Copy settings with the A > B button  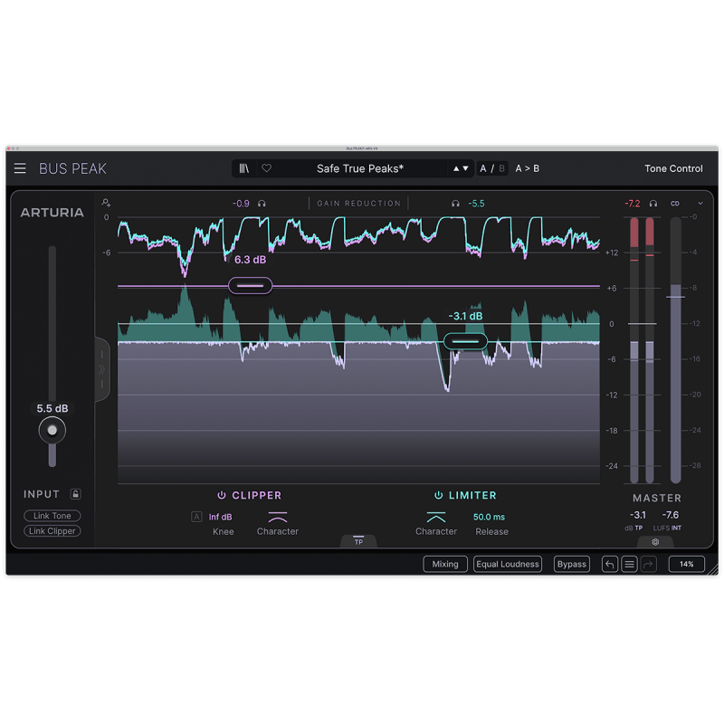click(x=527, y=168)
